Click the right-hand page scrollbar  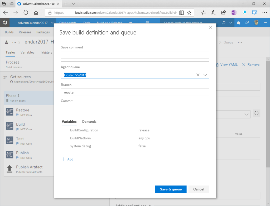(268, 114)
